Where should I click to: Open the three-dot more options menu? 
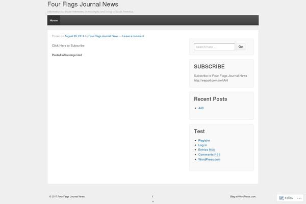click(x=299, y=198)
